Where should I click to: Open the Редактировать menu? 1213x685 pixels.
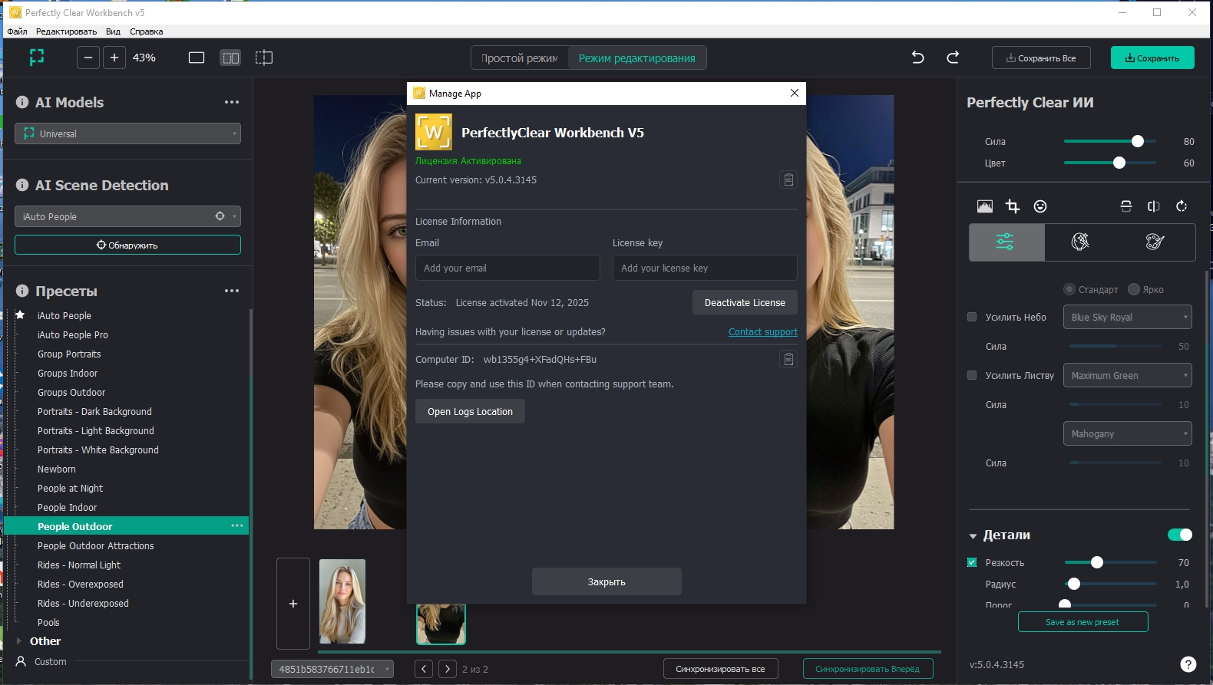pyautogui.click(x=66, y=31)
